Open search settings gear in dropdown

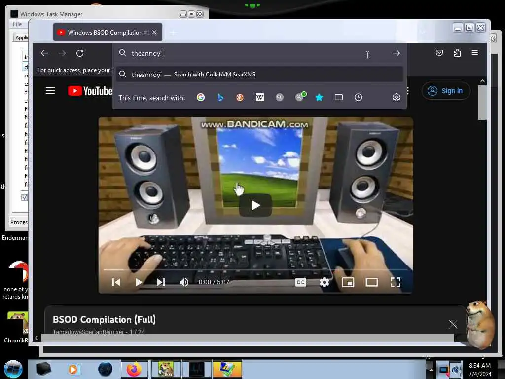click(x=397, y=97)
